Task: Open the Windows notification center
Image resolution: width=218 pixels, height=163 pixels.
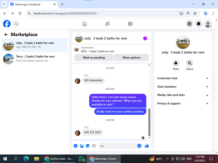Action: 211,159
